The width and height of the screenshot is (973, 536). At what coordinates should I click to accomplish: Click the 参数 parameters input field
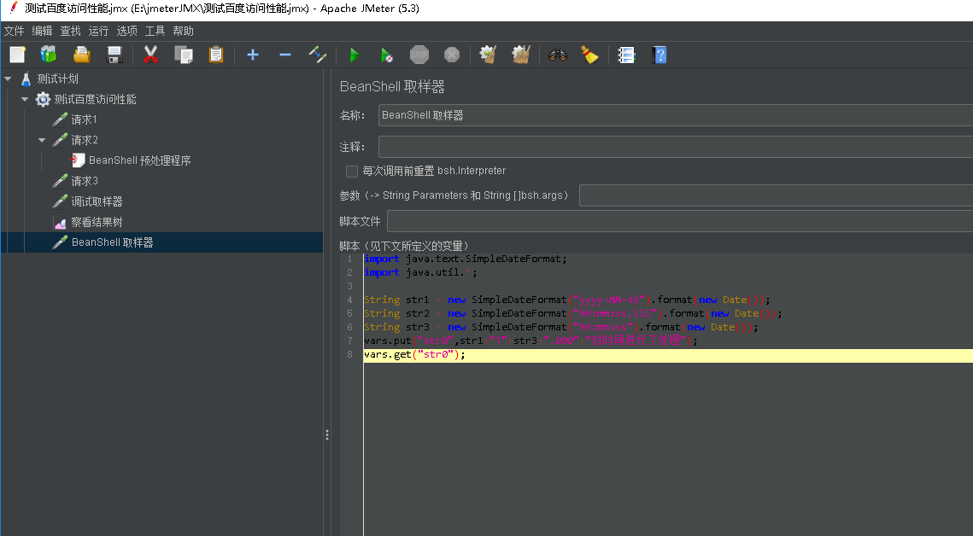point(776,195)
